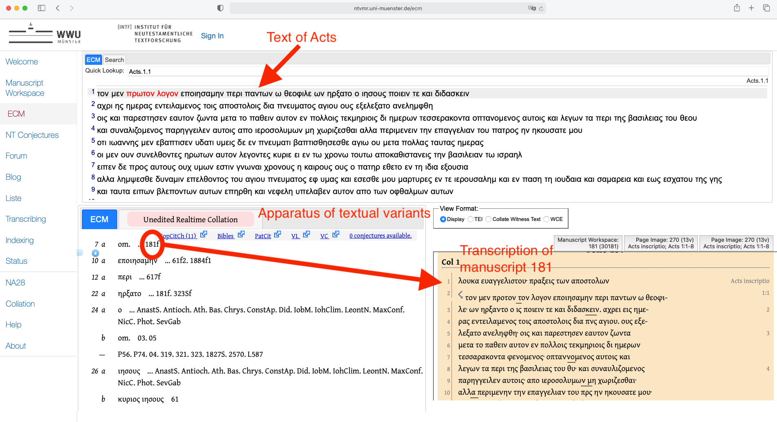Toggle the browser sidebar icon
Screen dimensions: 777x422
(41, 8)
